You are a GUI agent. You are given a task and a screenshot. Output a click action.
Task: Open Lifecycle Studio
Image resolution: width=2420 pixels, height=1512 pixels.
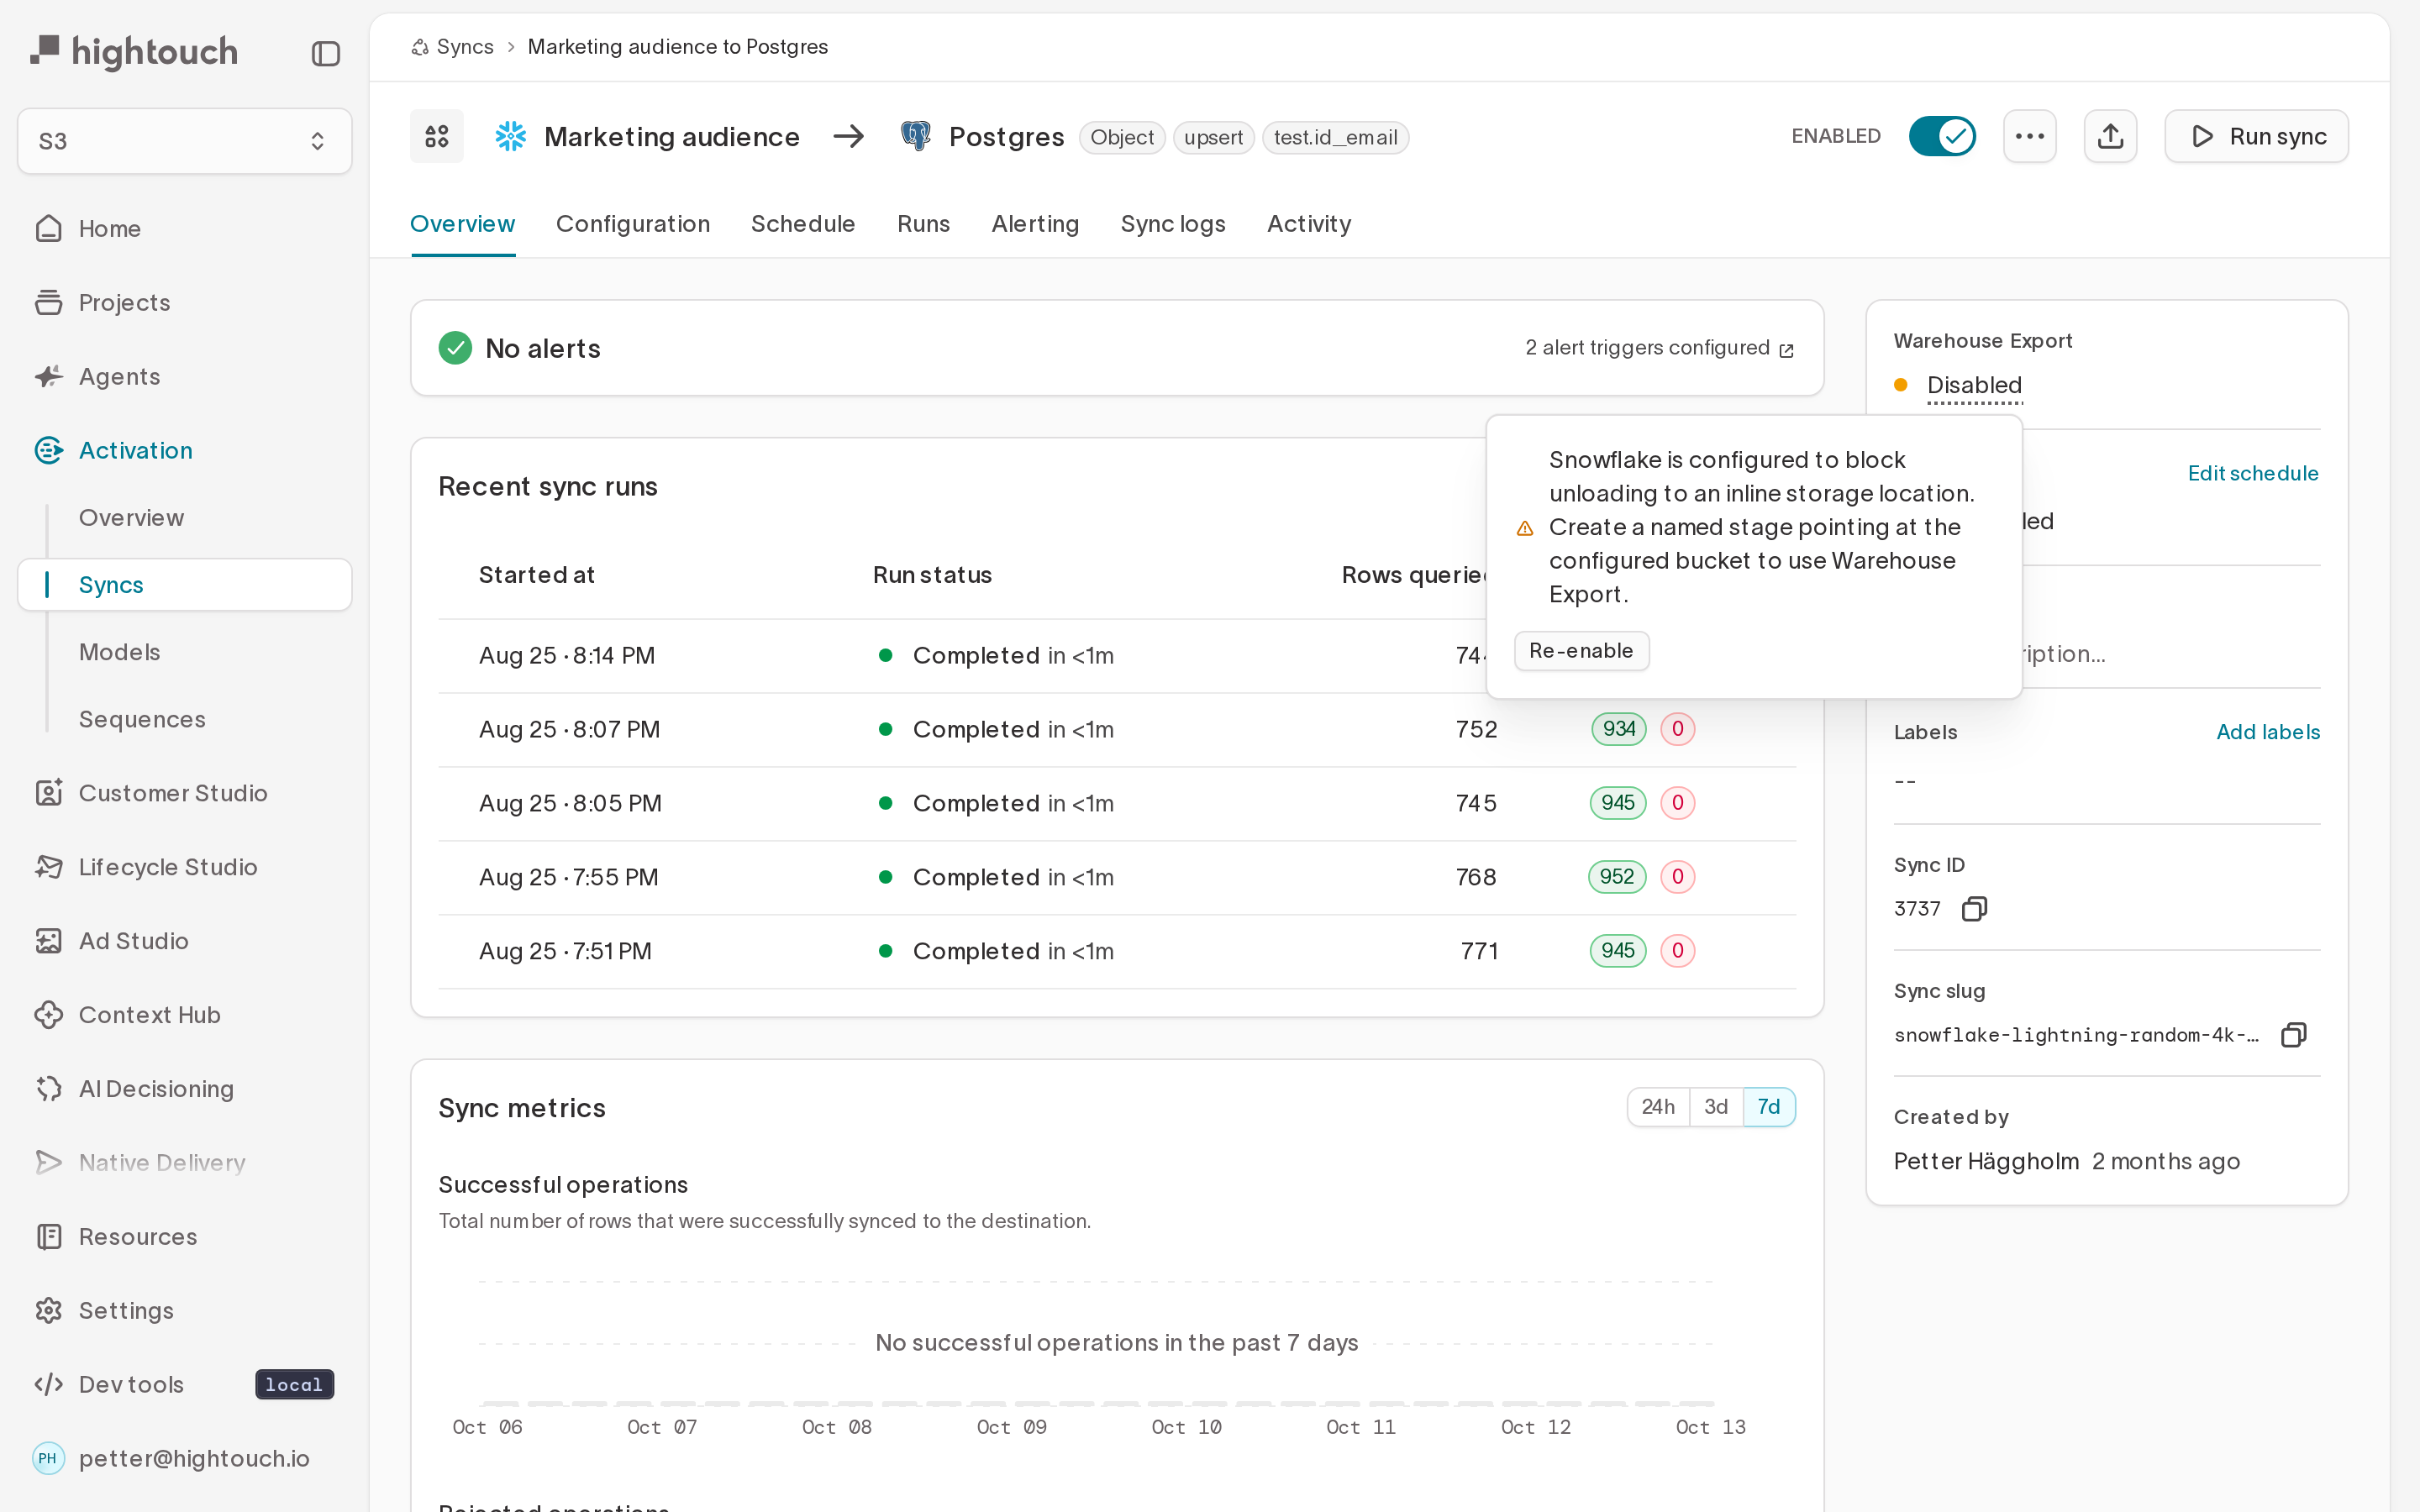(167, 868)
